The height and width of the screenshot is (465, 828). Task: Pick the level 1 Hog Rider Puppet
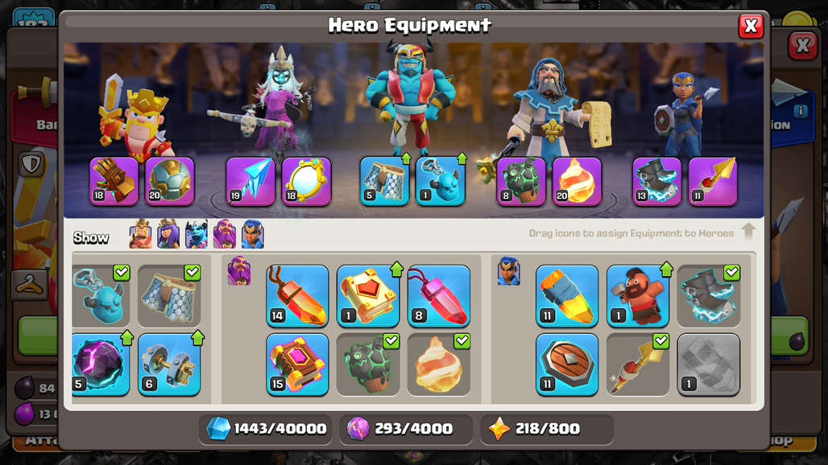tap(638, 296)
